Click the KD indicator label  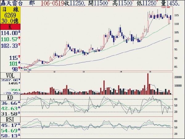pos(10,98)
